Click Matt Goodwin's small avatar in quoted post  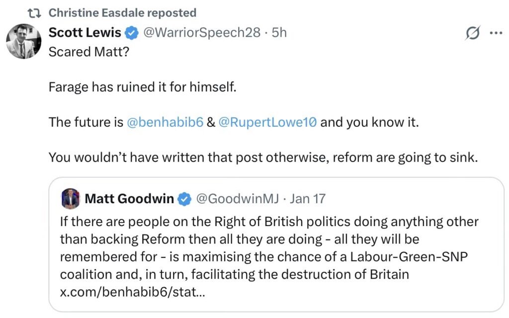coord(70,199)
